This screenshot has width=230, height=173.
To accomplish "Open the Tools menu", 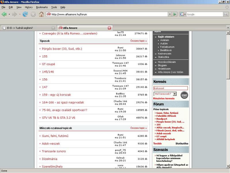I will 54,7.
